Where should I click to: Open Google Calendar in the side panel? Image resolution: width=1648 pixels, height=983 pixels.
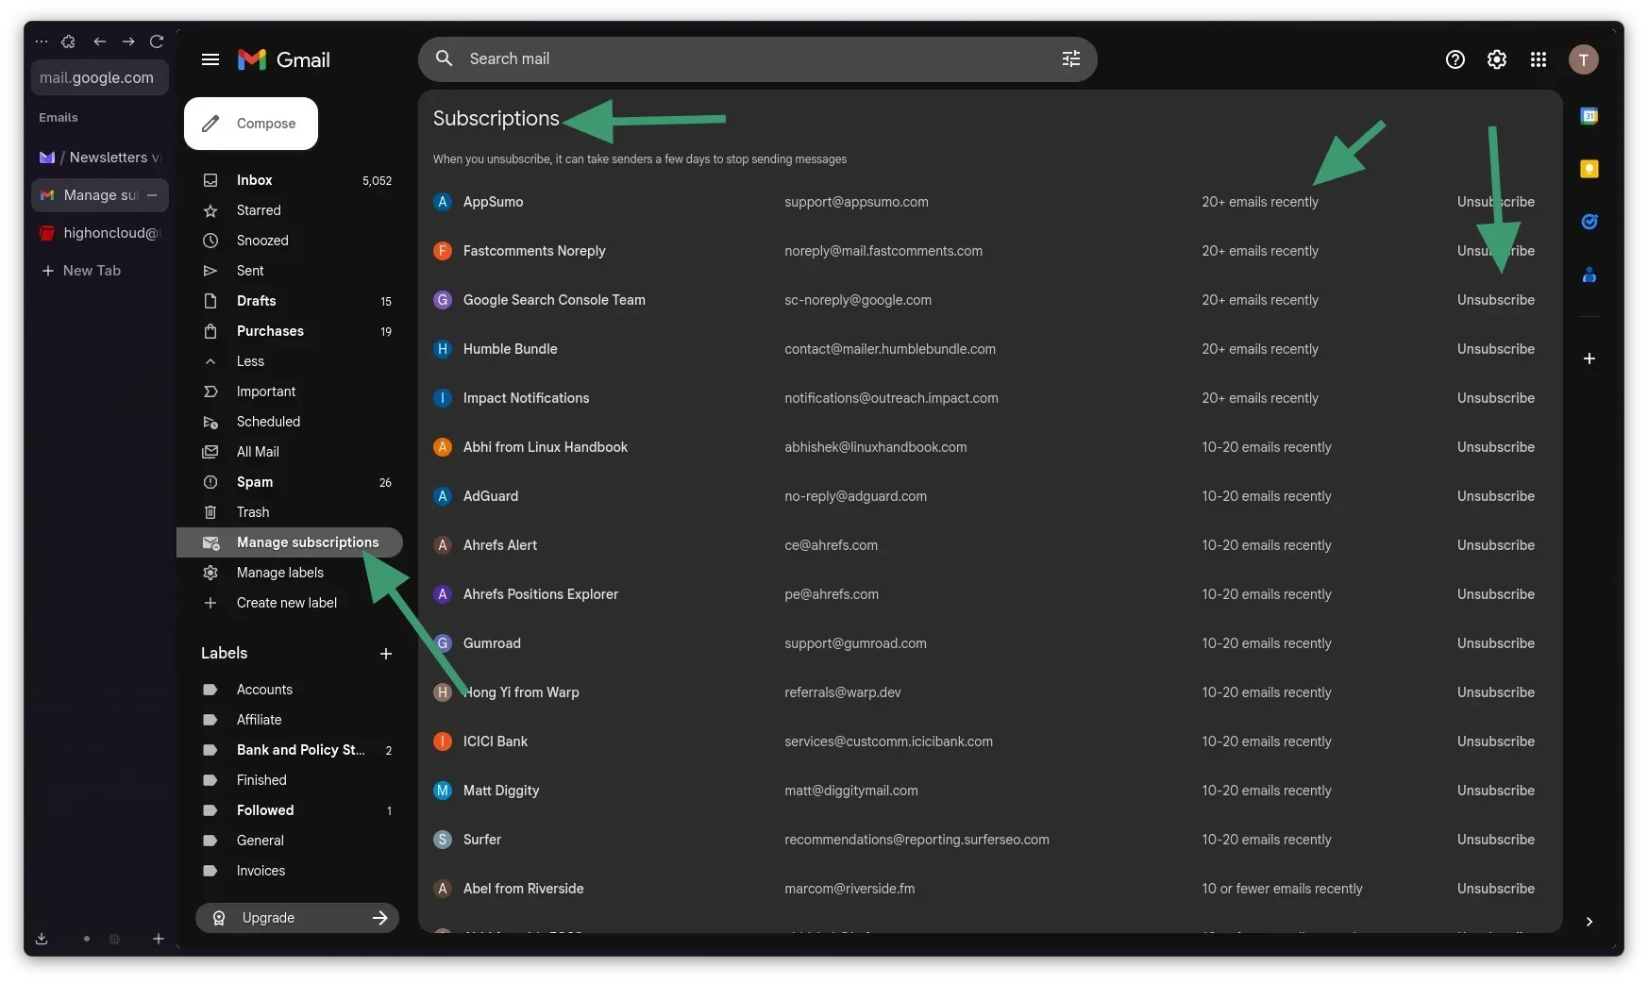click(1590, 116)
